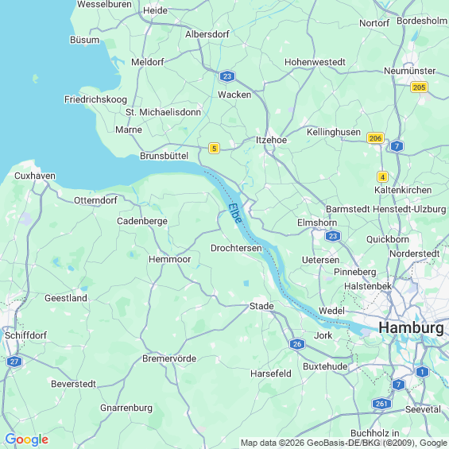Select the Cuxhaven town label
Viewport: 449px width, 449px height.
[x=35, y=176]
